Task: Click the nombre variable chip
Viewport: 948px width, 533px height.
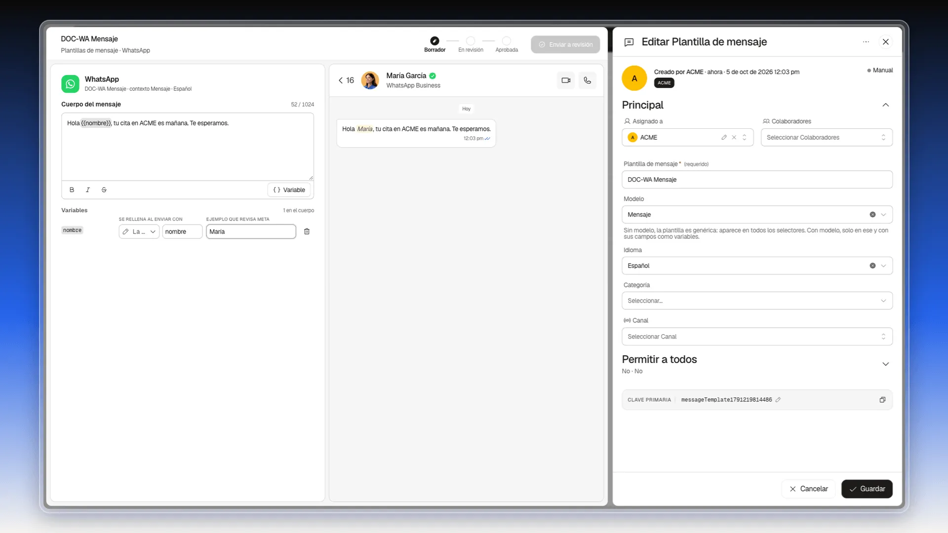Action: pos(72,230)
